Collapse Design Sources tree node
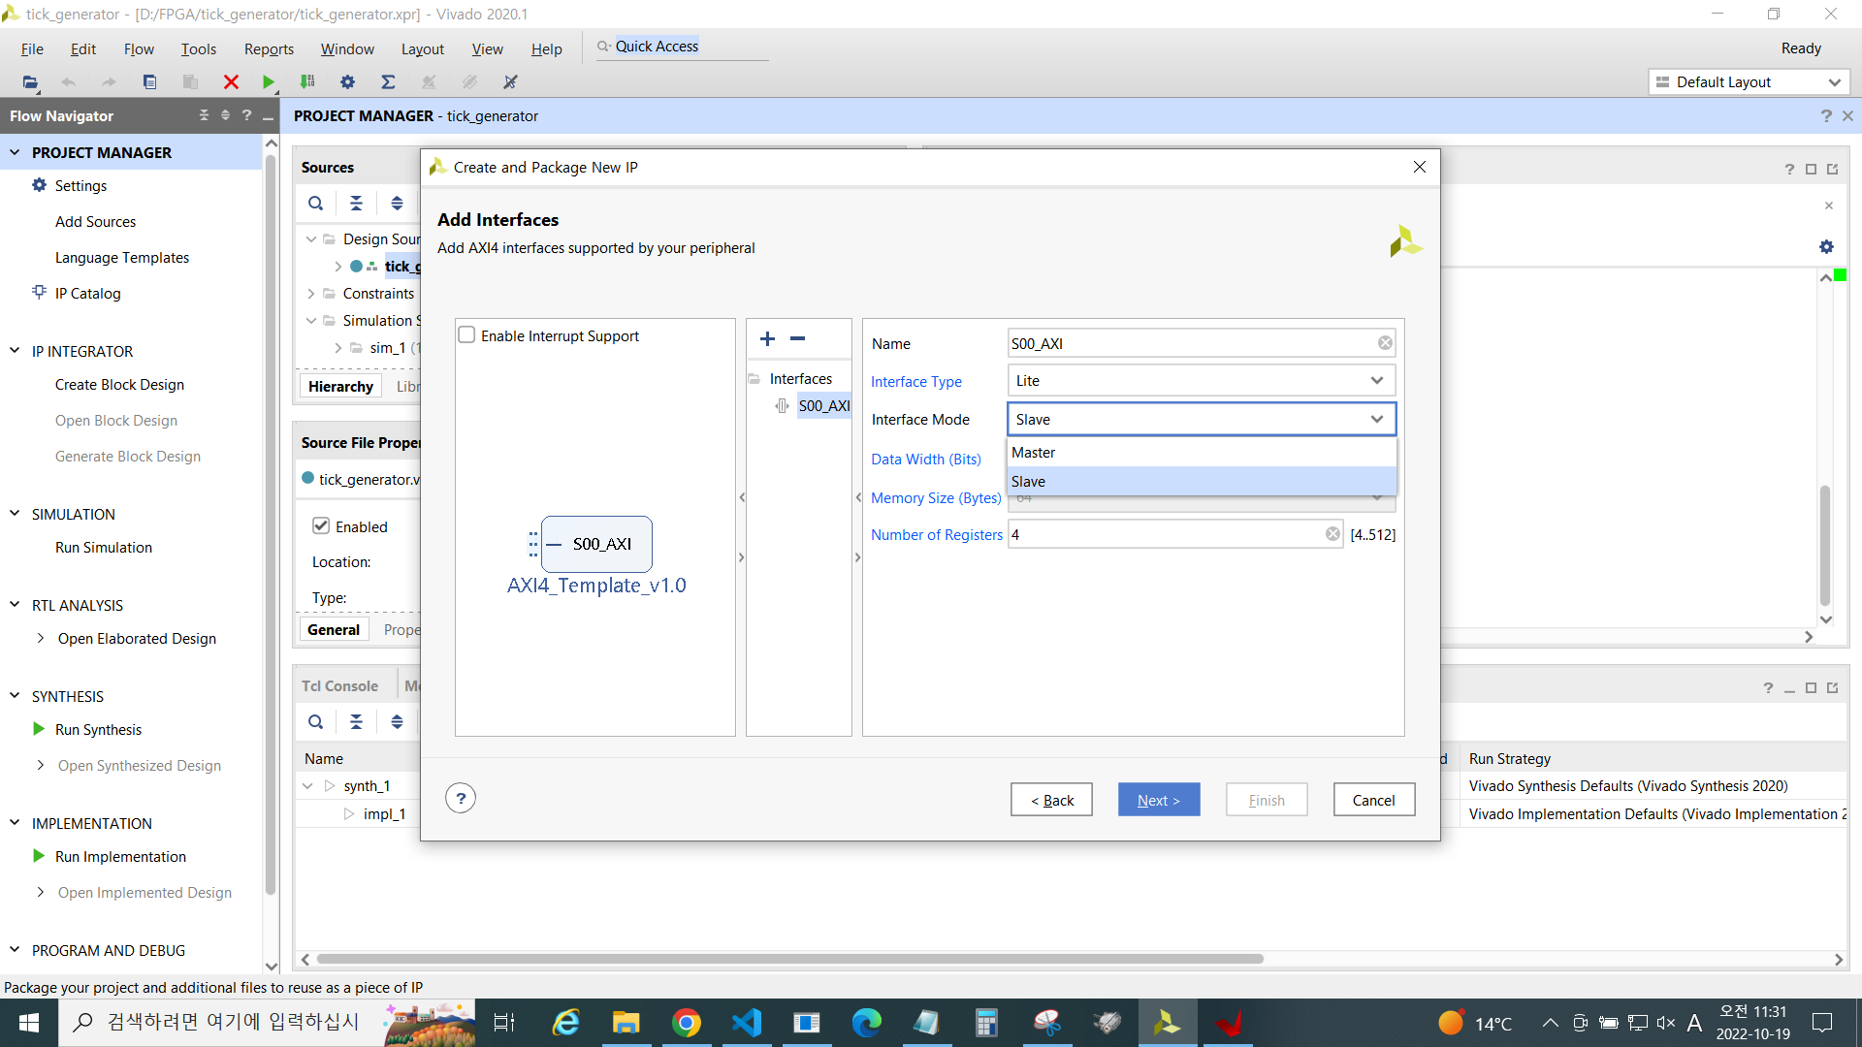The image size is (1862, 1047). pyautogui.click(x=311, y=238)
